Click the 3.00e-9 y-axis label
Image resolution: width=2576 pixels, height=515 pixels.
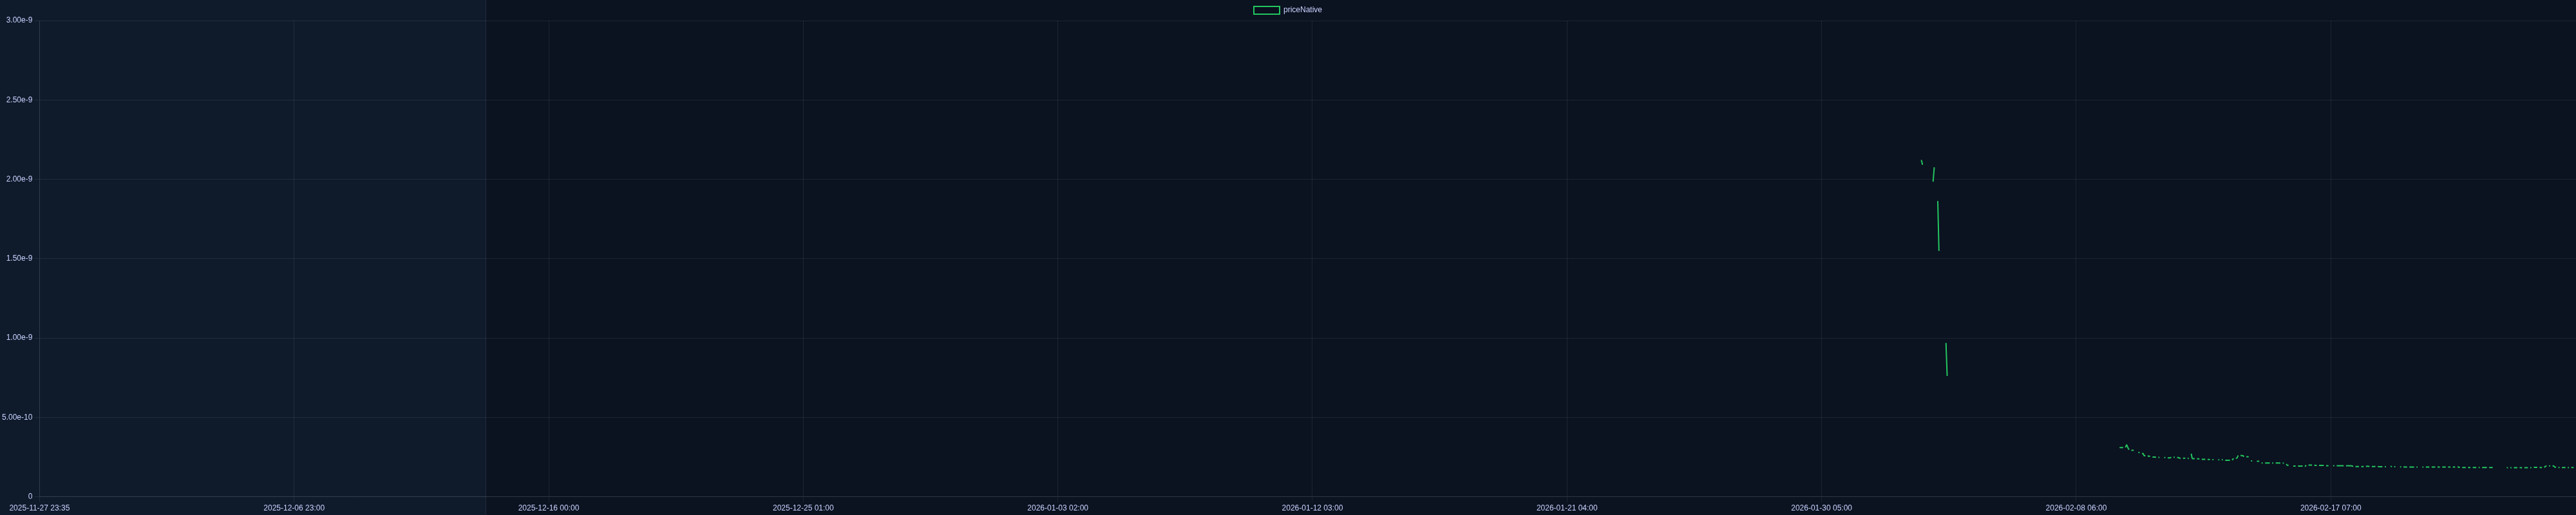tap(19, 20)
